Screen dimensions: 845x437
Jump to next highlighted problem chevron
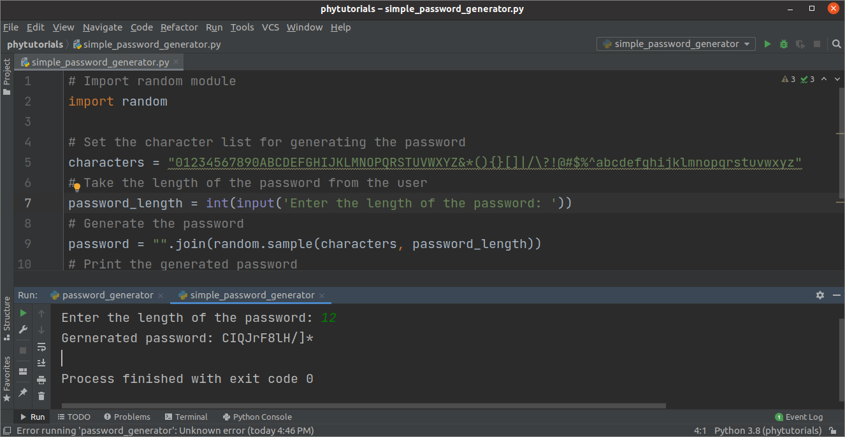tap(837, 79)
